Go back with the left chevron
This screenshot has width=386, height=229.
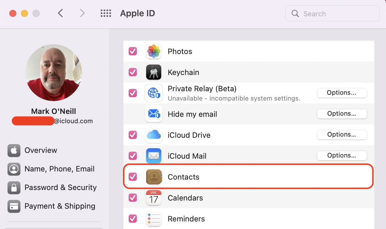point(60,13)
